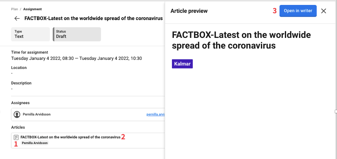This screenshot has height=159, width=337.
Task: Click the Assignment breadcrumb item
Action: pos(32,9)
